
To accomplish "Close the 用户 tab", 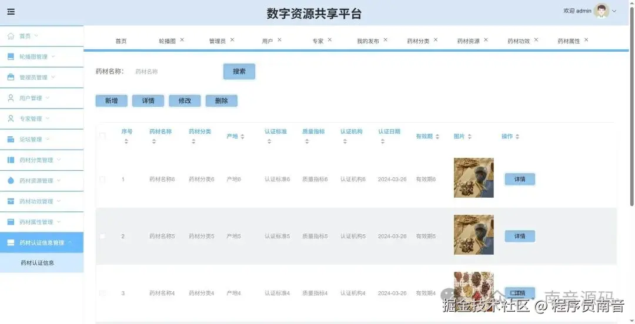I will pyautogui.click(x=279, y=40).
